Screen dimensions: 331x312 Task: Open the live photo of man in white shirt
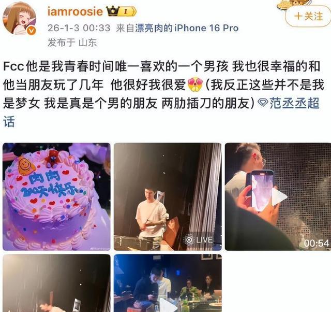pos(168,197)
